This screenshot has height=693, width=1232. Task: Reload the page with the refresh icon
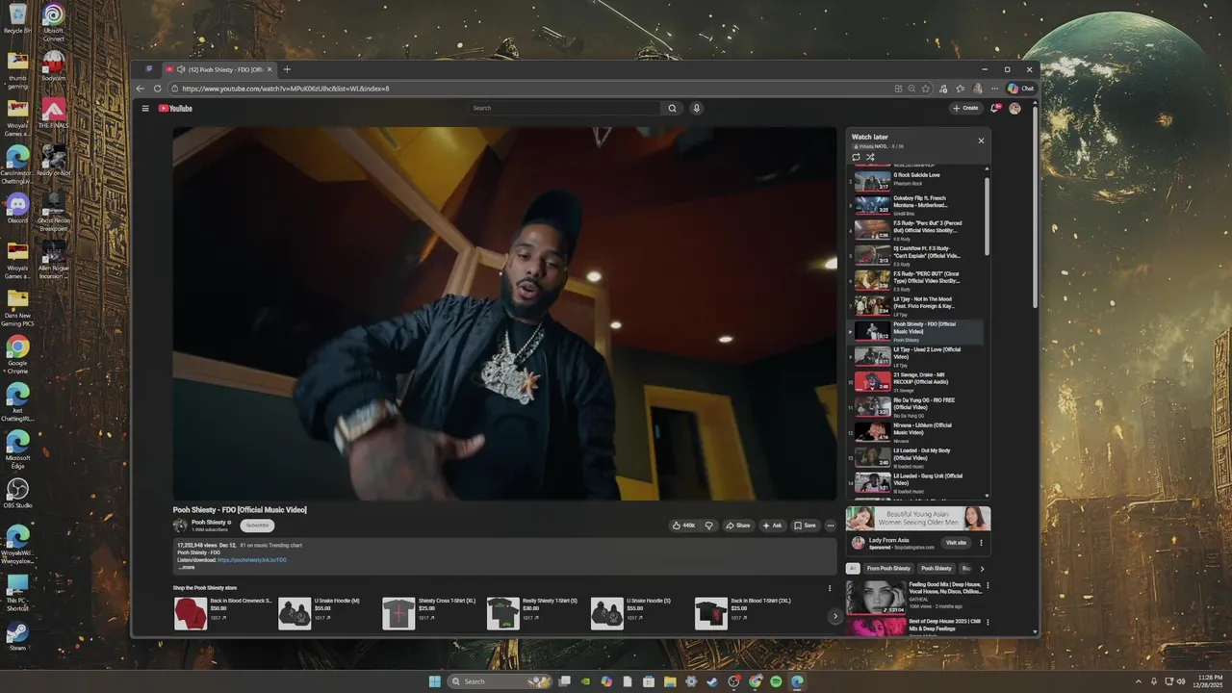tap(158, 89)
